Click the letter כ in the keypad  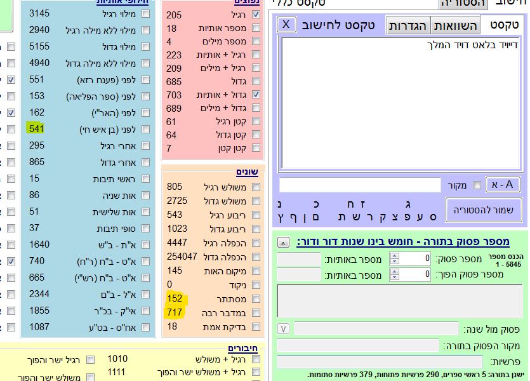315,204
